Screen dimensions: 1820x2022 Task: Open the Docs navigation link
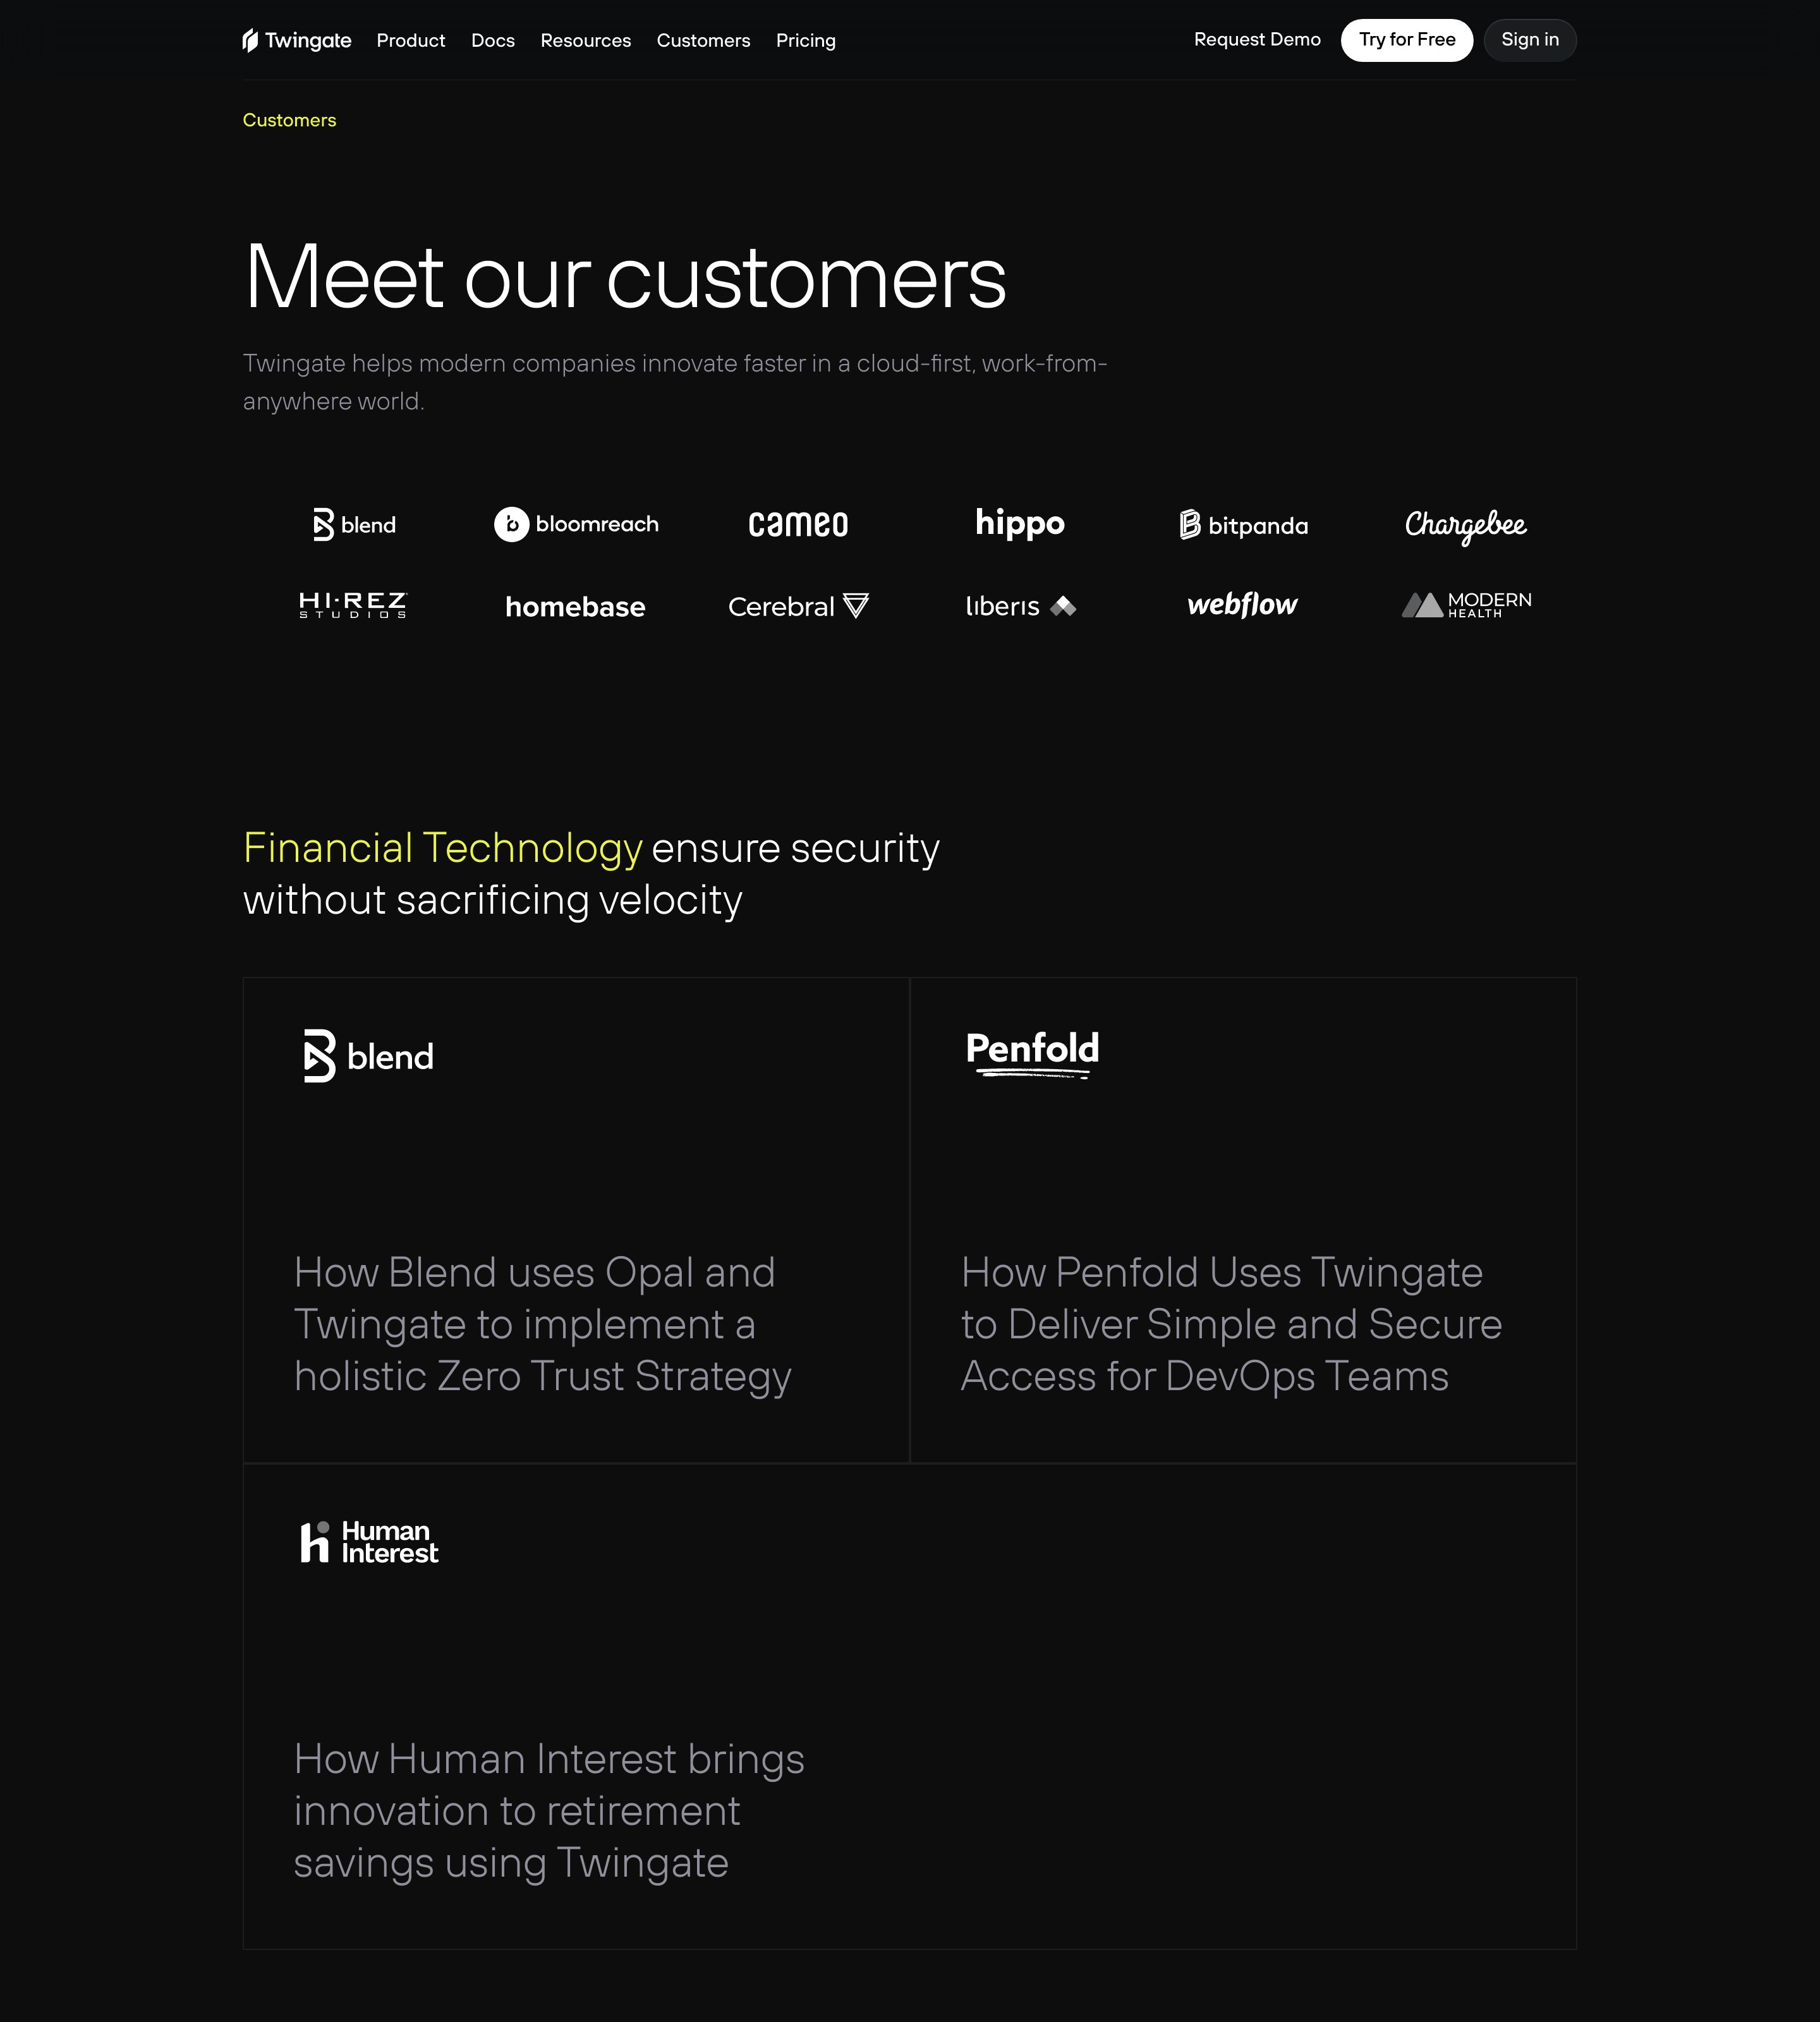pos(493,40)
